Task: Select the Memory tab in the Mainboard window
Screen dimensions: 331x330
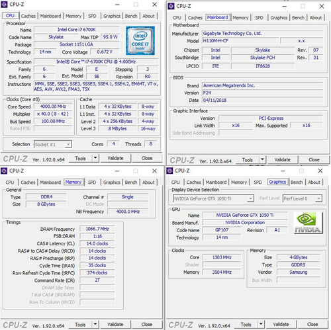Action: pyautogui.click(x=240, y=18)
